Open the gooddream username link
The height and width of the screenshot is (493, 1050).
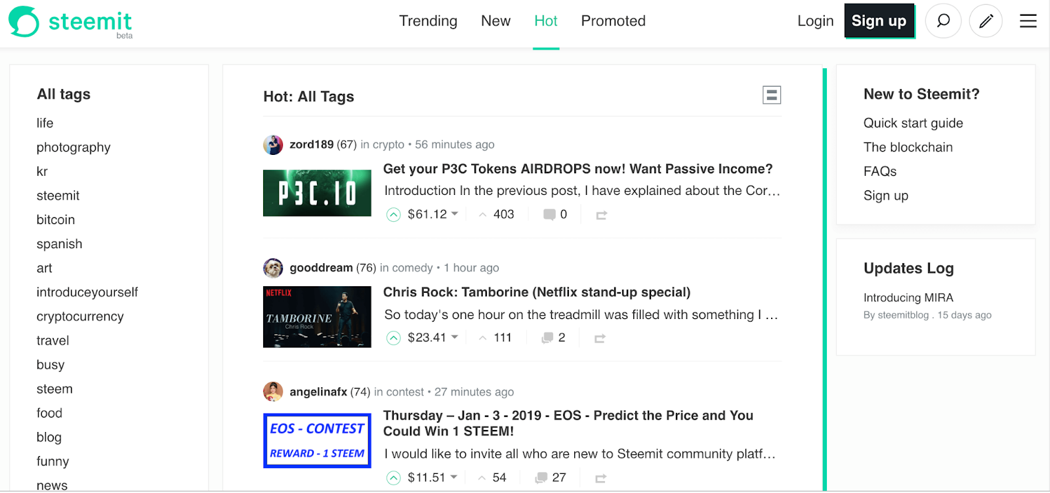(321, 268)
